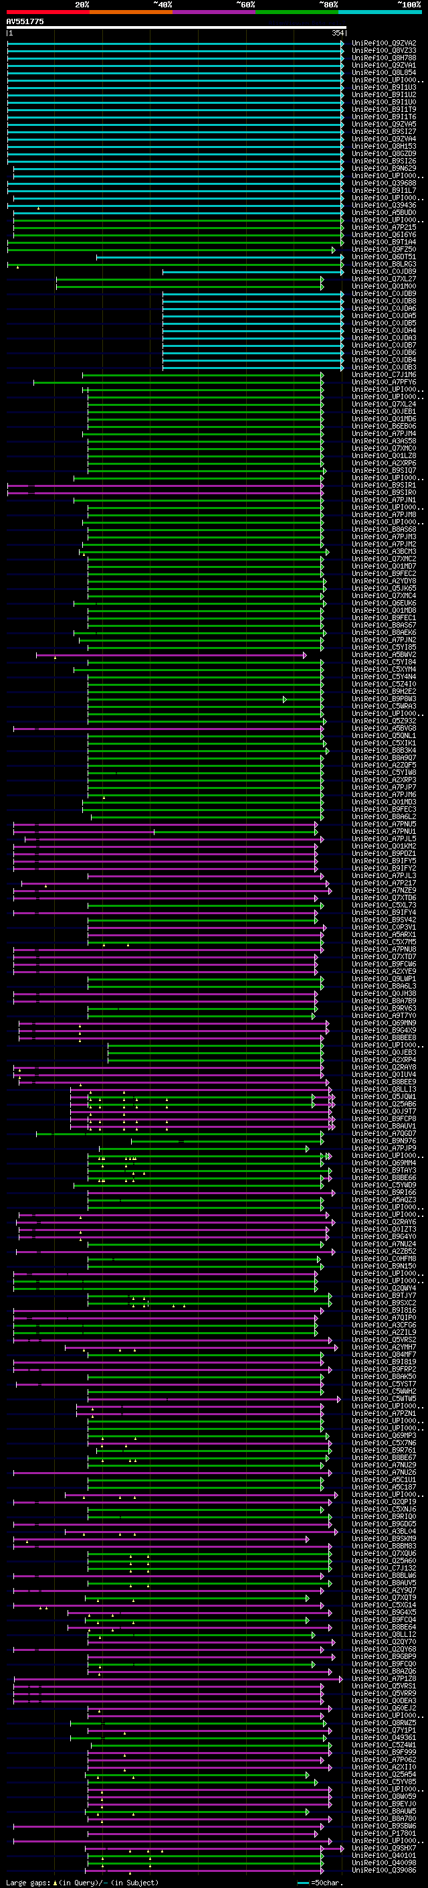Open hit UniRef100_B8AS68

[384, 529]
